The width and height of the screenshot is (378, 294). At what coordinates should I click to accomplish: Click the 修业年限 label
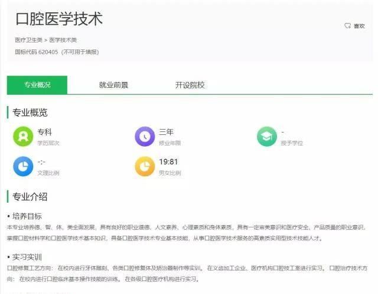click(x=170, y=143)
